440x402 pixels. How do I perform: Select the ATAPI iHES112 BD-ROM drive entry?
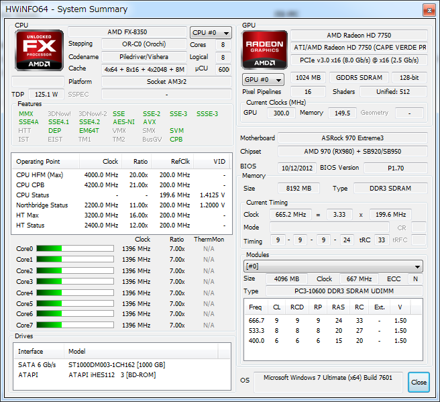point(122,374)
